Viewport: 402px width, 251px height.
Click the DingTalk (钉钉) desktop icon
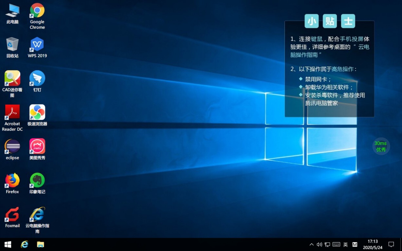37,78
